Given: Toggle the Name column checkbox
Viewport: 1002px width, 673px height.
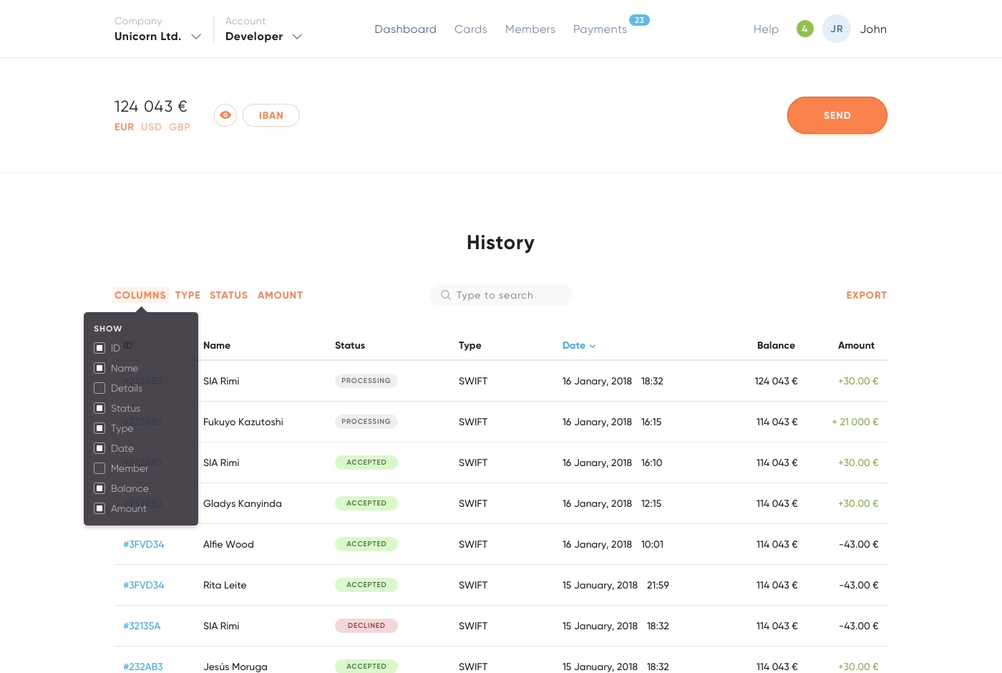Looking at the screenshot, I should click(99, 368).
